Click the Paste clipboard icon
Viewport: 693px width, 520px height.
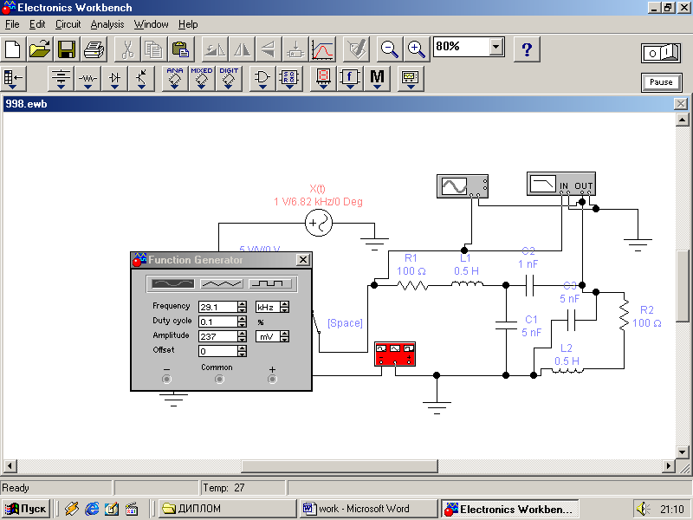pos(181,49)
